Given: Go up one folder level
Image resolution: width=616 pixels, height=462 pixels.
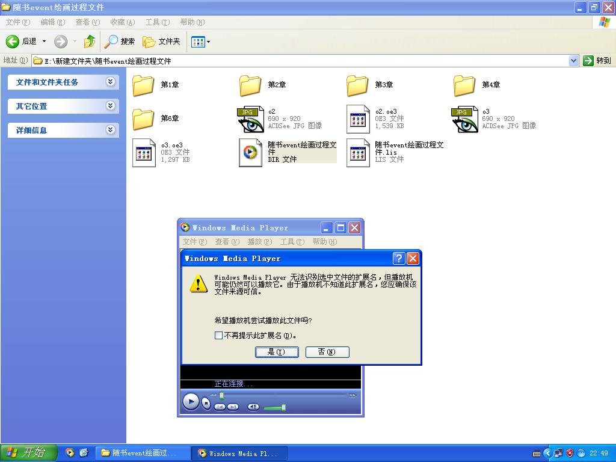Looking at the screenshot, I should pos(89,42).
